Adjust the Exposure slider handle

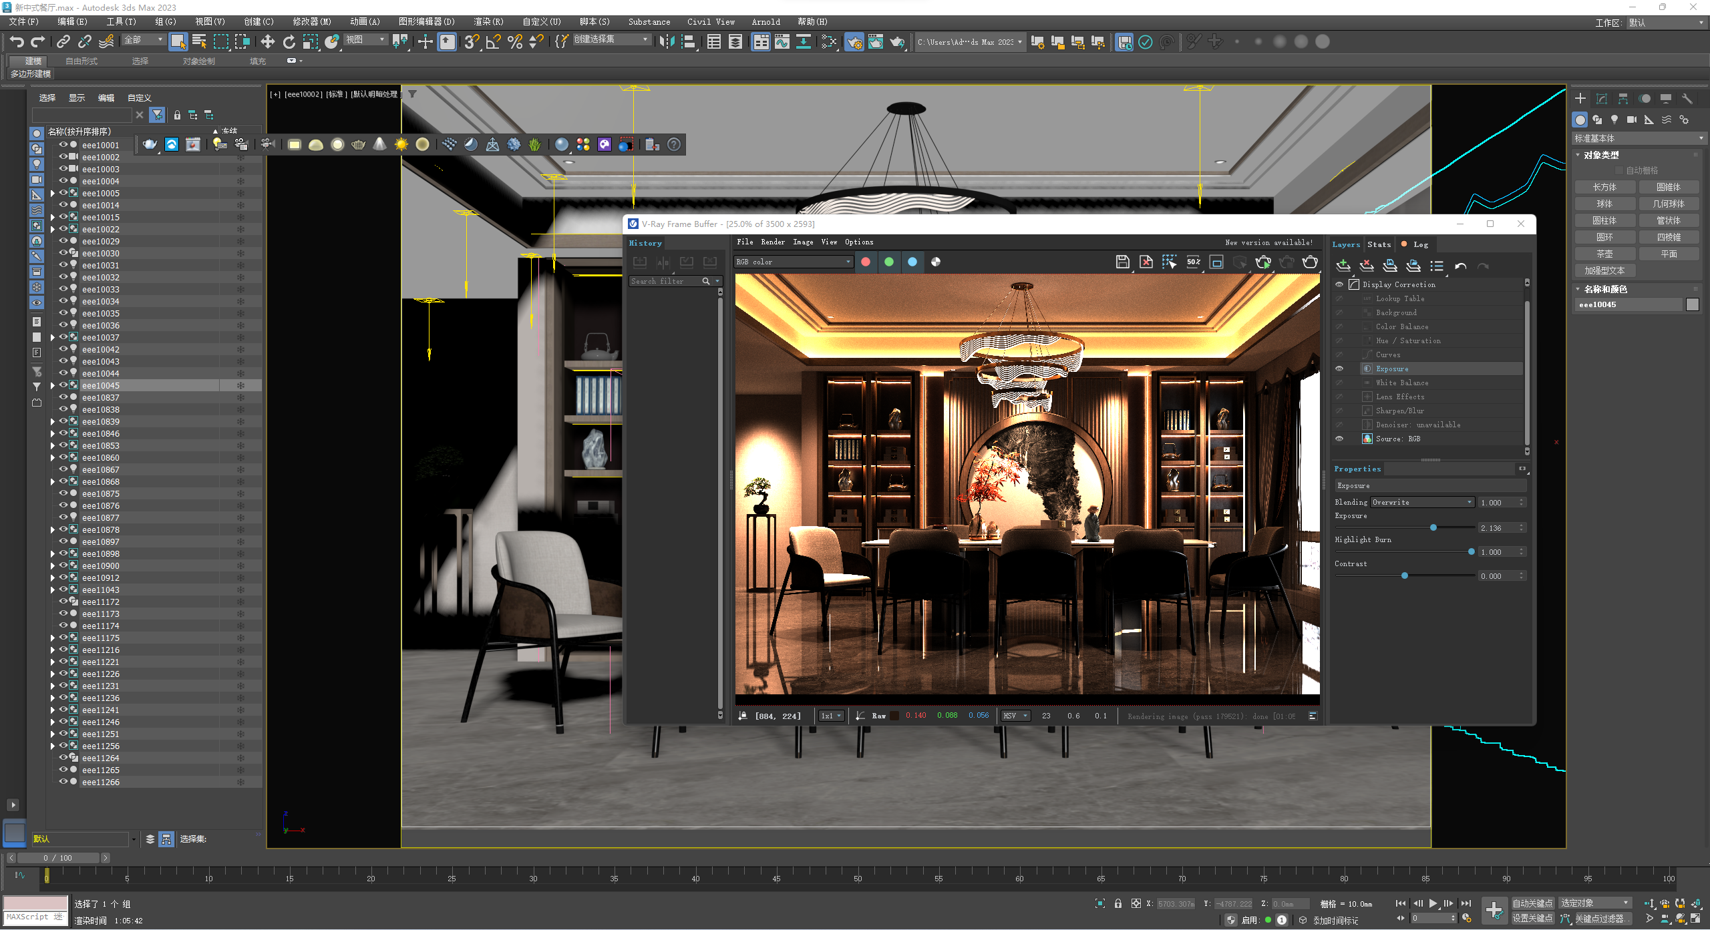(x=1433, y=527)
